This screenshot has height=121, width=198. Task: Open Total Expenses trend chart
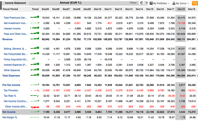(35, 76)
